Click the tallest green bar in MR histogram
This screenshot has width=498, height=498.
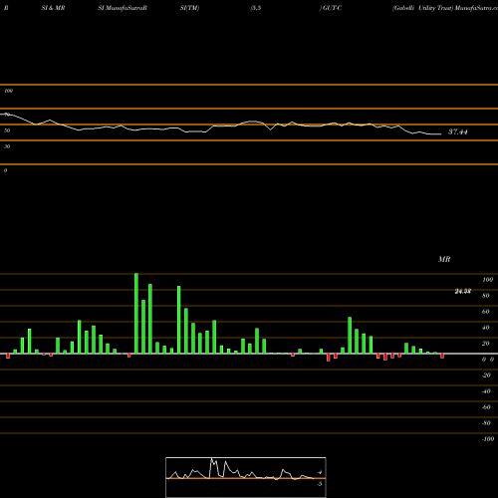(x=136, y=314)
